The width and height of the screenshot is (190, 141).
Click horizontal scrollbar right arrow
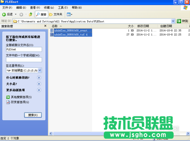coord(188,133)
